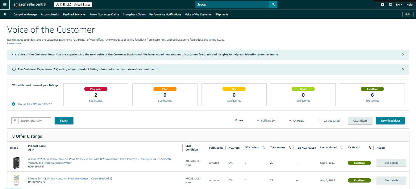Click the SKU text X003SJLXZ7
The image size is (416, 189).
[x=193, y=179]
